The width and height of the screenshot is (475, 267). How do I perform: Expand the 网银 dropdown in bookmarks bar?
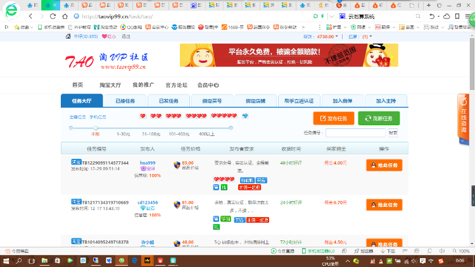(369, 27)
